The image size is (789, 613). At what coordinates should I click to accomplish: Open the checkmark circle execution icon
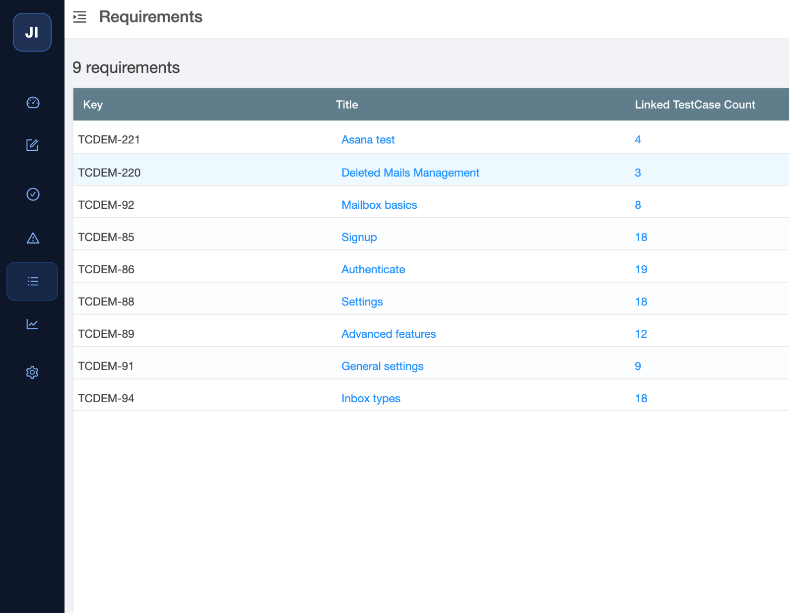coord(33,194)
